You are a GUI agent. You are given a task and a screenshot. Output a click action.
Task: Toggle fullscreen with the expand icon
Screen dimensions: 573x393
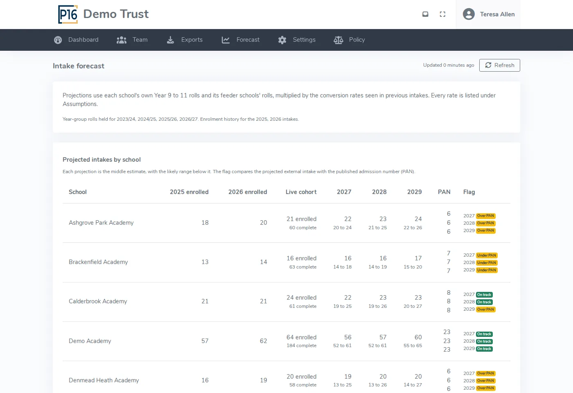pyautogui.click(x=442, y=14)
